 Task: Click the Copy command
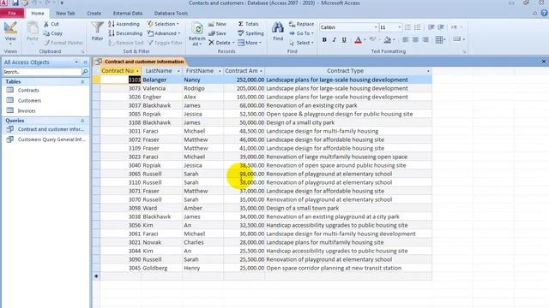pyautogui.click(x=53, y=33)
